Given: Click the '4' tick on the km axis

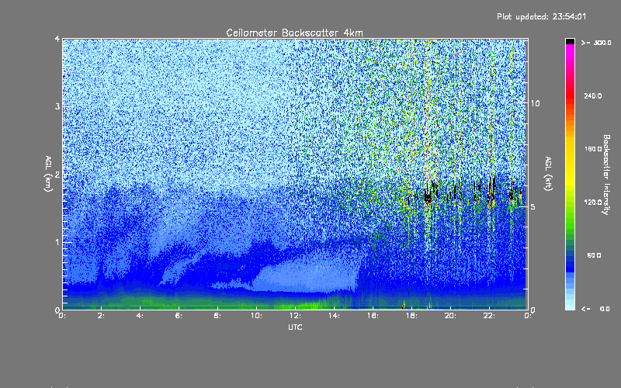Looking at the screenshot, I should tap(57, 40).
